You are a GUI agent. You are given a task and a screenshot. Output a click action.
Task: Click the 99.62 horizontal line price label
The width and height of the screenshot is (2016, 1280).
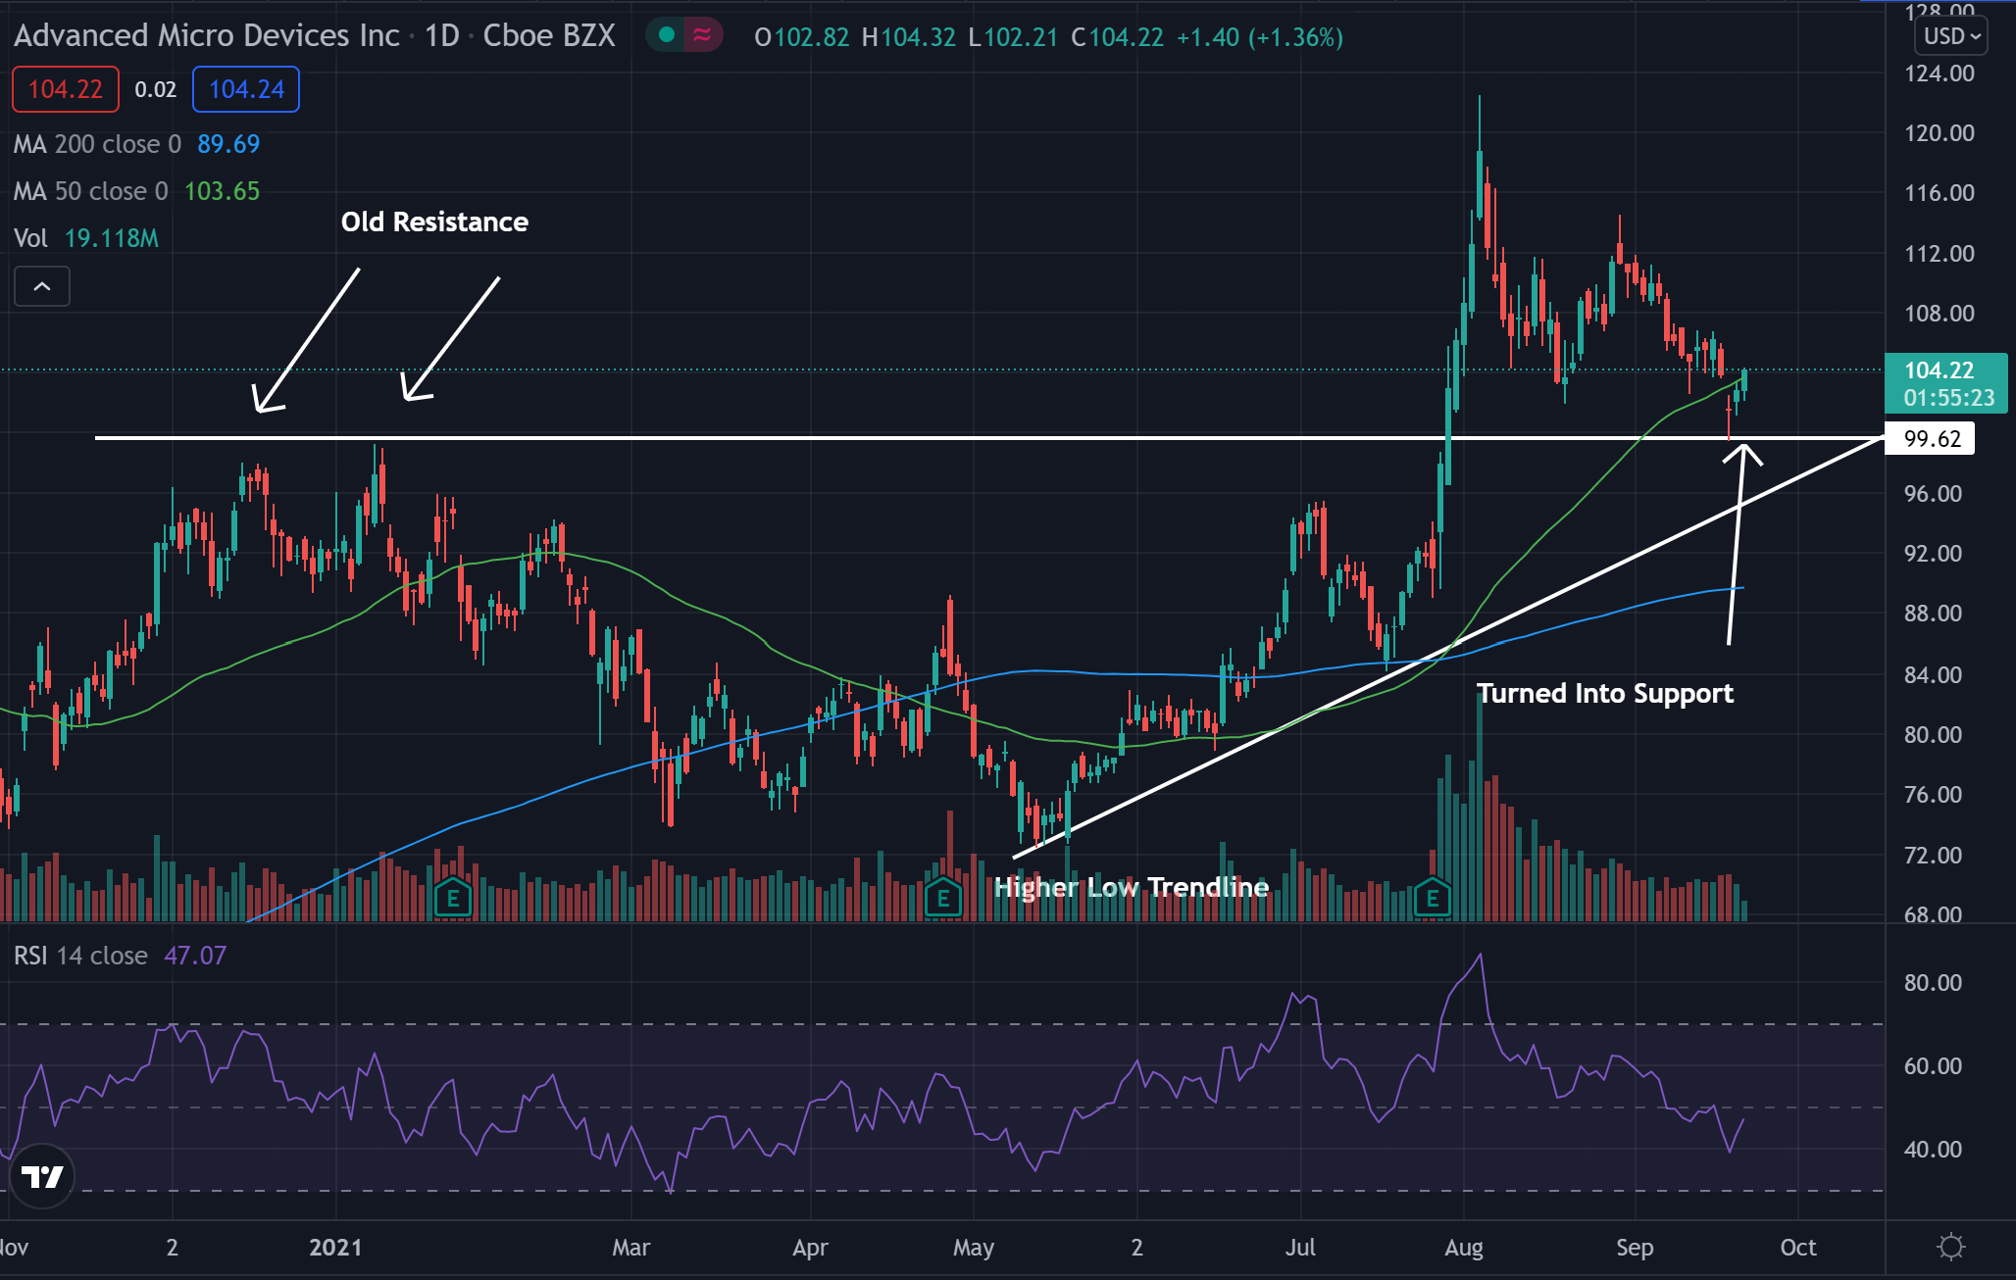tap(1931, 438)
